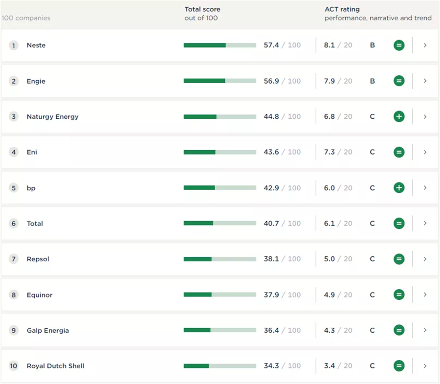
Task: Click the equals trend icon for Repsol
Action: click(x=399, y=259)
